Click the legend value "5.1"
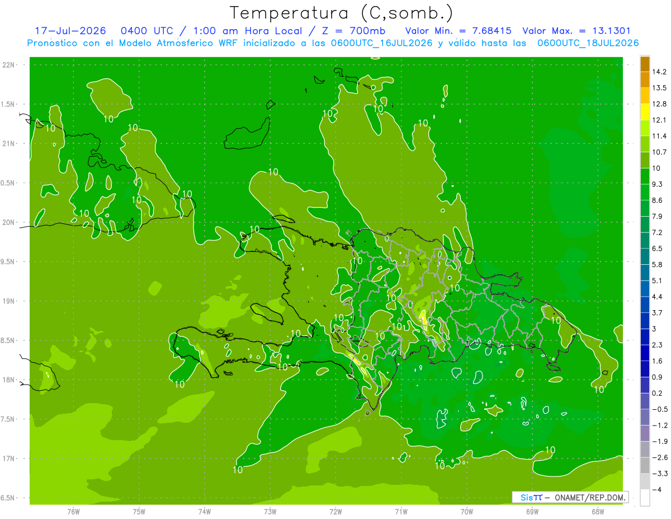Screen dimensions: 671x519 (x=657, y=280)
